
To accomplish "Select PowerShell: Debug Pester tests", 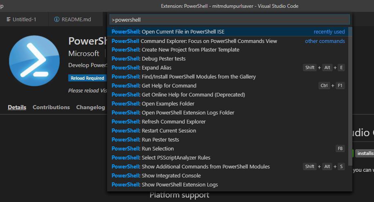I will (x=228, y=58).
